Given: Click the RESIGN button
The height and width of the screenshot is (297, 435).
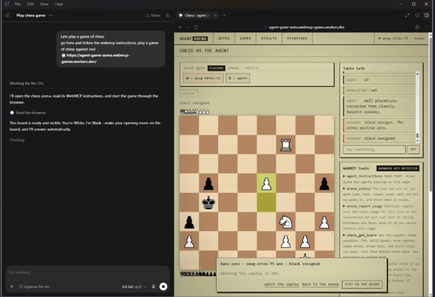Looking at the screenshot, I should pyautogui.click(x=189, y=93).
